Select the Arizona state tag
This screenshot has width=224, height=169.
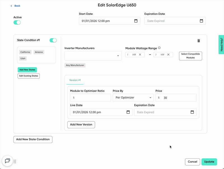coord(39,52)
